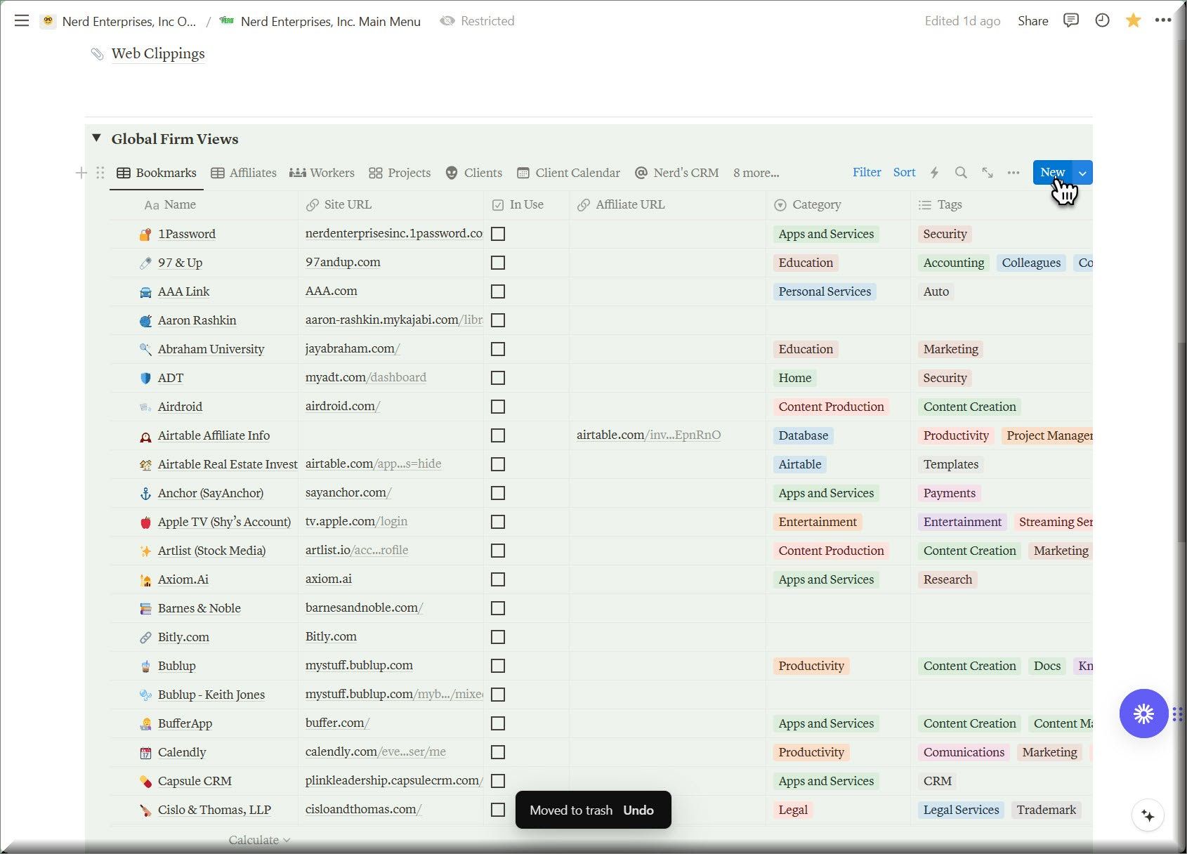
Task: Open the Calculate dropdown
Action: click(259, 840)
